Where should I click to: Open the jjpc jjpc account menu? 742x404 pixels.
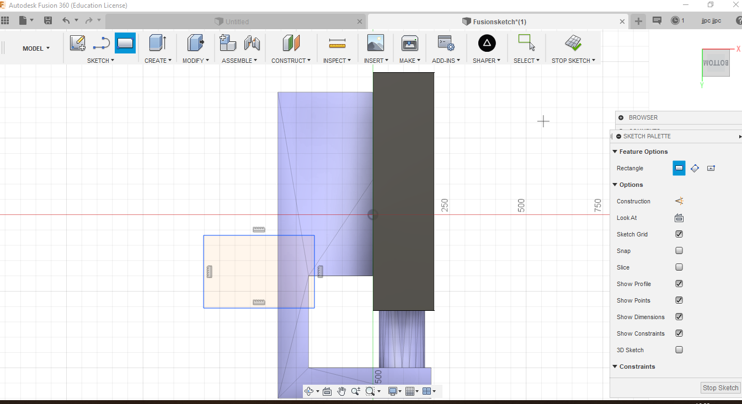tap(711, 21)
